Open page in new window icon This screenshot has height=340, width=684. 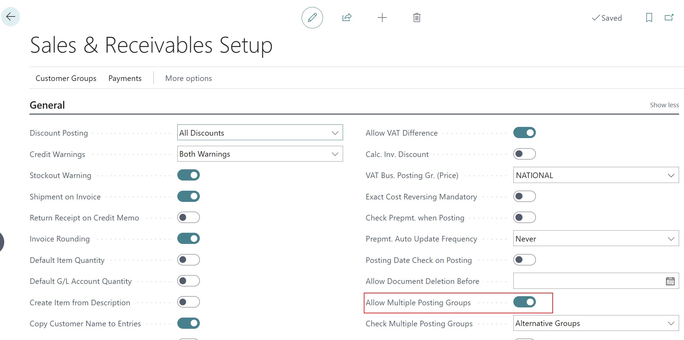pos(669,18)
